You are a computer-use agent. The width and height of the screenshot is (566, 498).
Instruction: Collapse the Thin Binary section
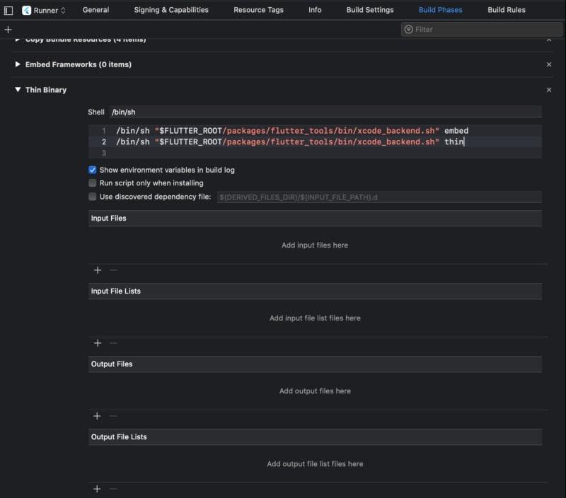[18, 90]
